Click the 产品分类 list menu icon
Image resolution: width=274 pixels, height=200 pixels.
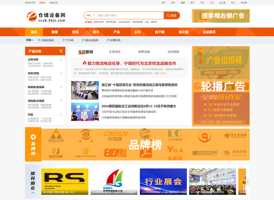61,51
